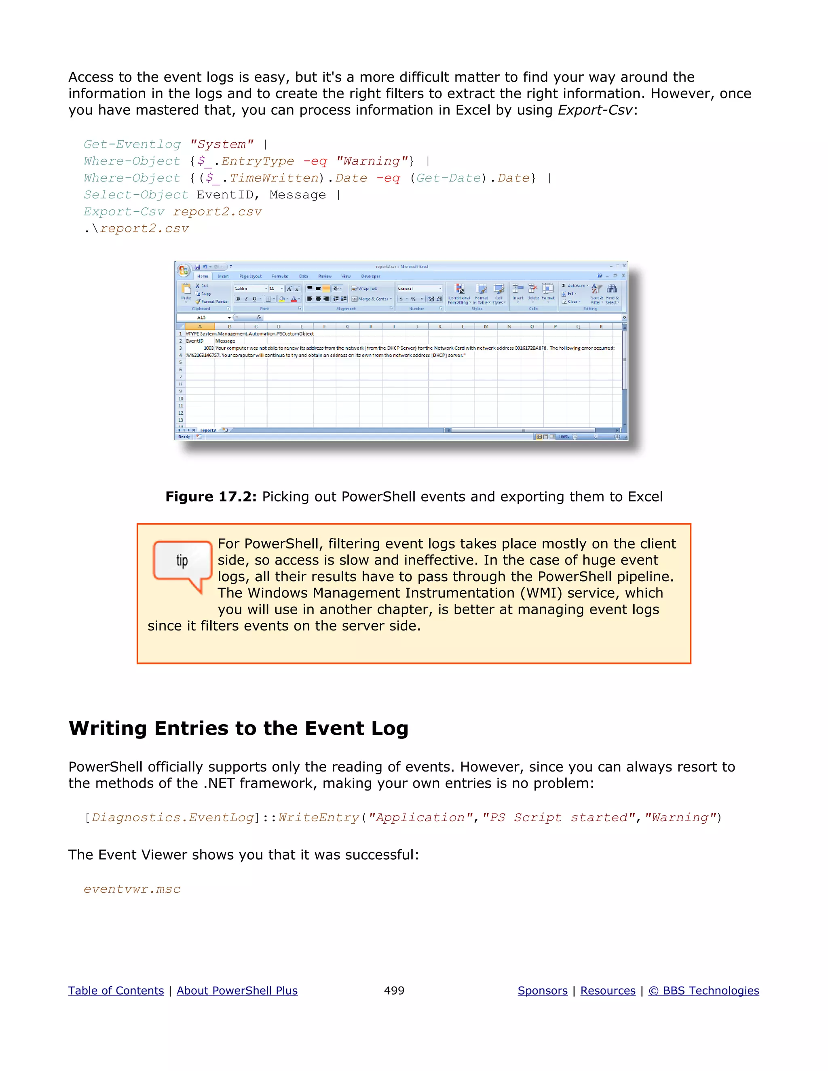Open Format as Table in Styles group
This screenshot has width=828, height=1071.
[x=482, y=293]
